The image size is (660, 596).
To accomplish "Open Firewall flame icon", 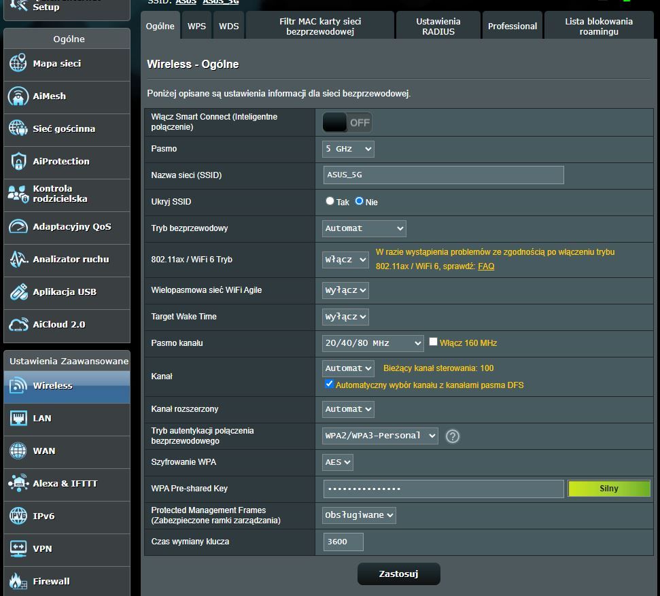I will (18, 581).
